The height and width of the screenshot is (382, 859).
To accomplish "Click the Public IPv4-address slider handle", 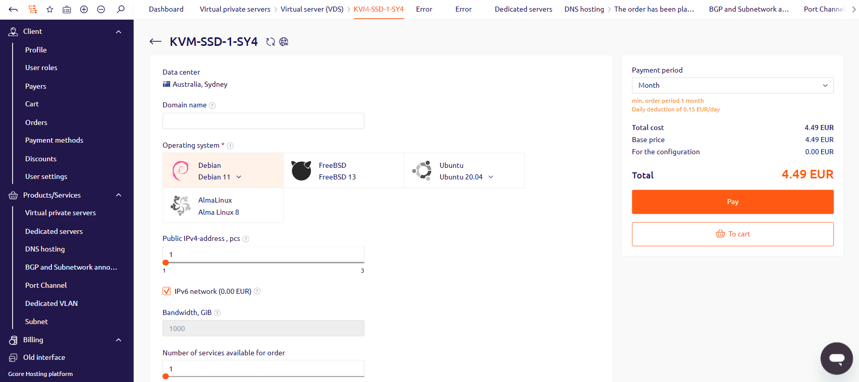I will tap(166, 263).
